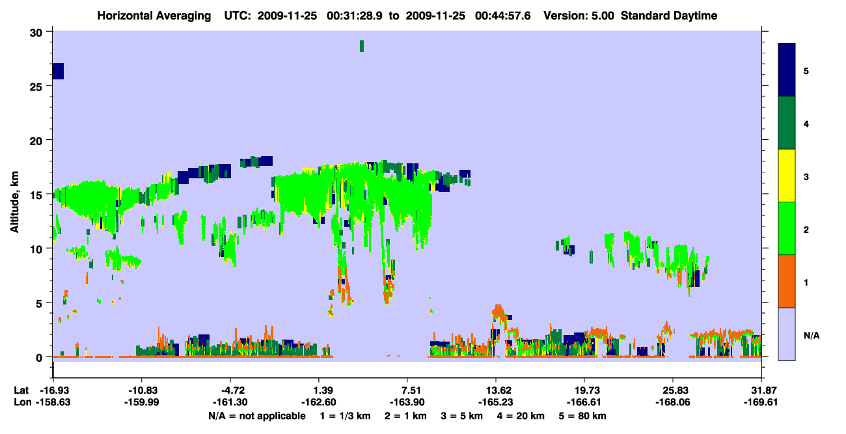Screen dimensions: 846x434
Task: Click the colorbar label '2'
Action: click(806, 228)
